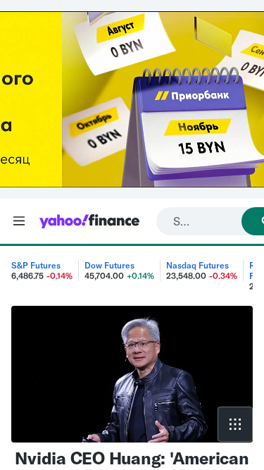264x470 pixels.
Task: Open the hamburger navigation menu
Action: pos(19,221)
